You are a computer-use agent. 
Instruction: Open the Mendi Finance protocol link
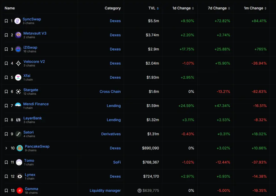click(x=36, y=104)
